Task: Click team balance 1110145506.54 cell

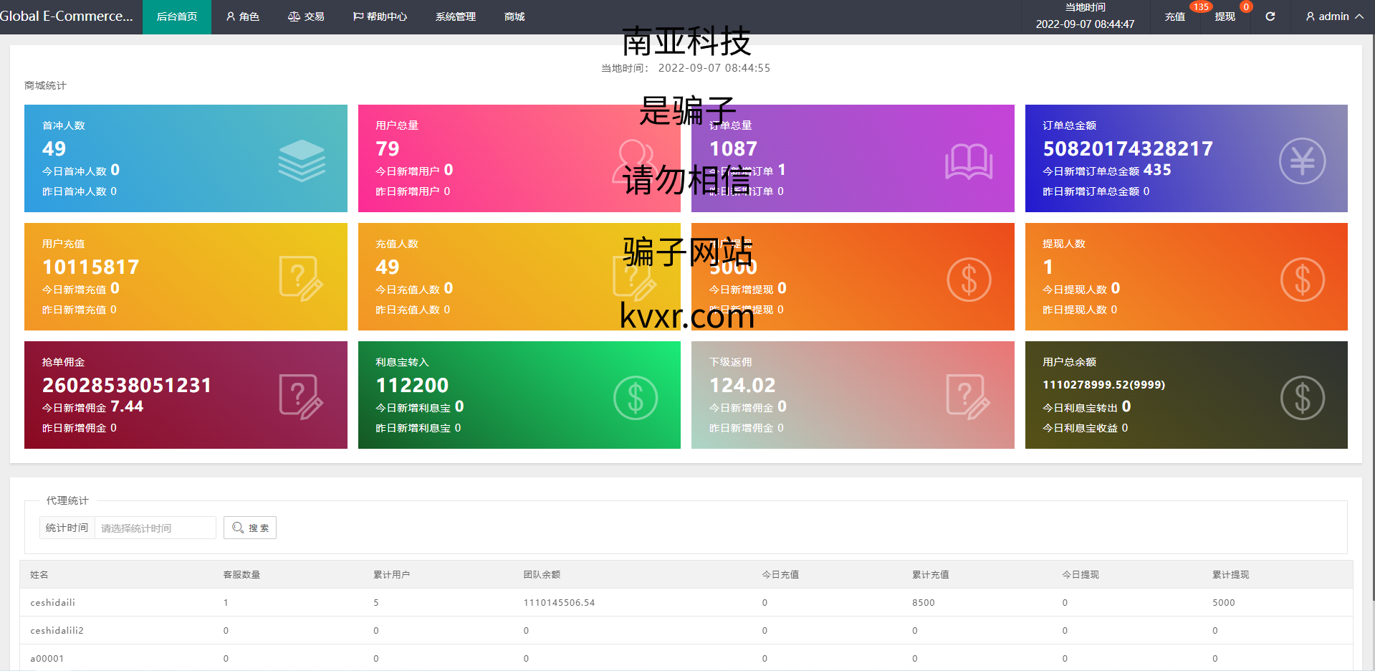Action: (x=559, y=602)
